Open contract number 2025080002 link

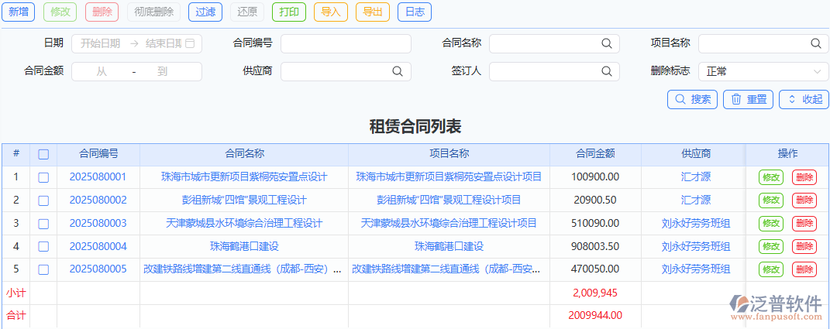[98, 200]
